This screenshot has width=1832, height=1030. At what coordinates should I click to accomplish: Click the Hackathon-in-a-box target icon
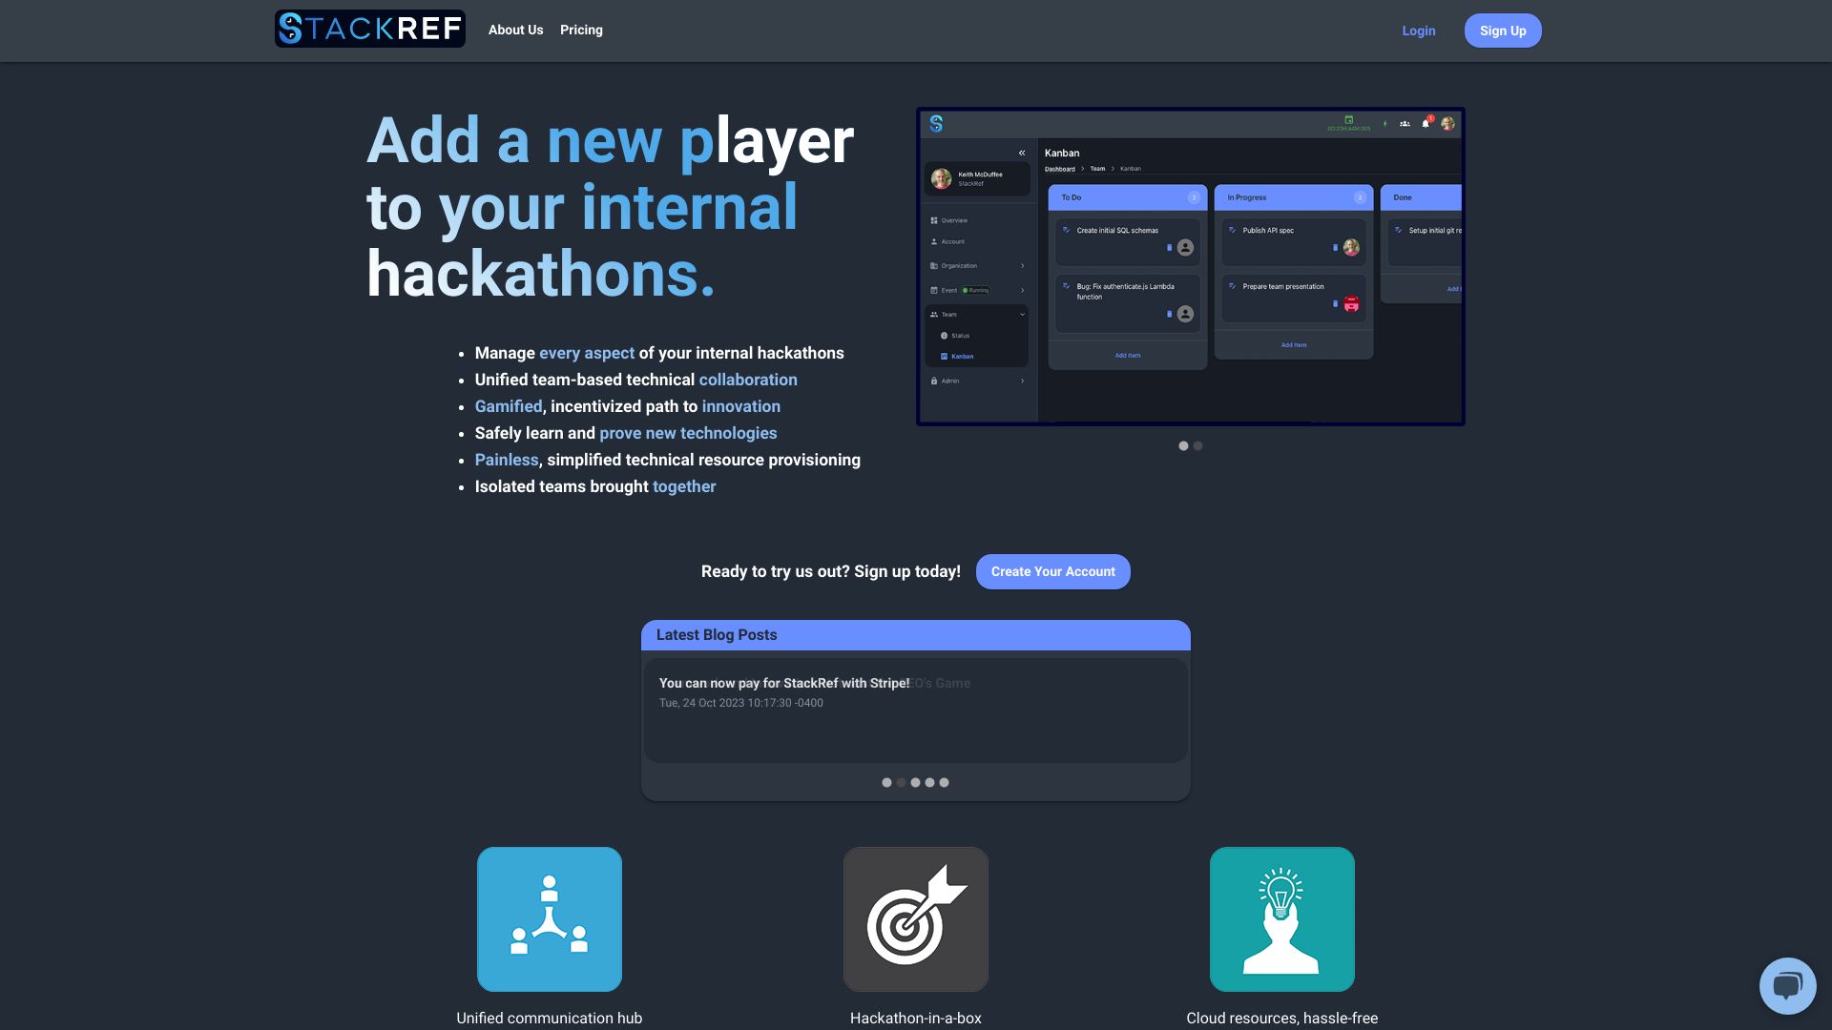coord(916,918)
